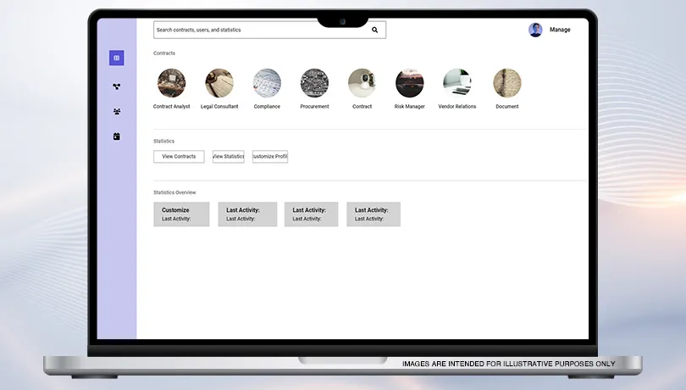Open the Manage menu label

click(560, 30)
